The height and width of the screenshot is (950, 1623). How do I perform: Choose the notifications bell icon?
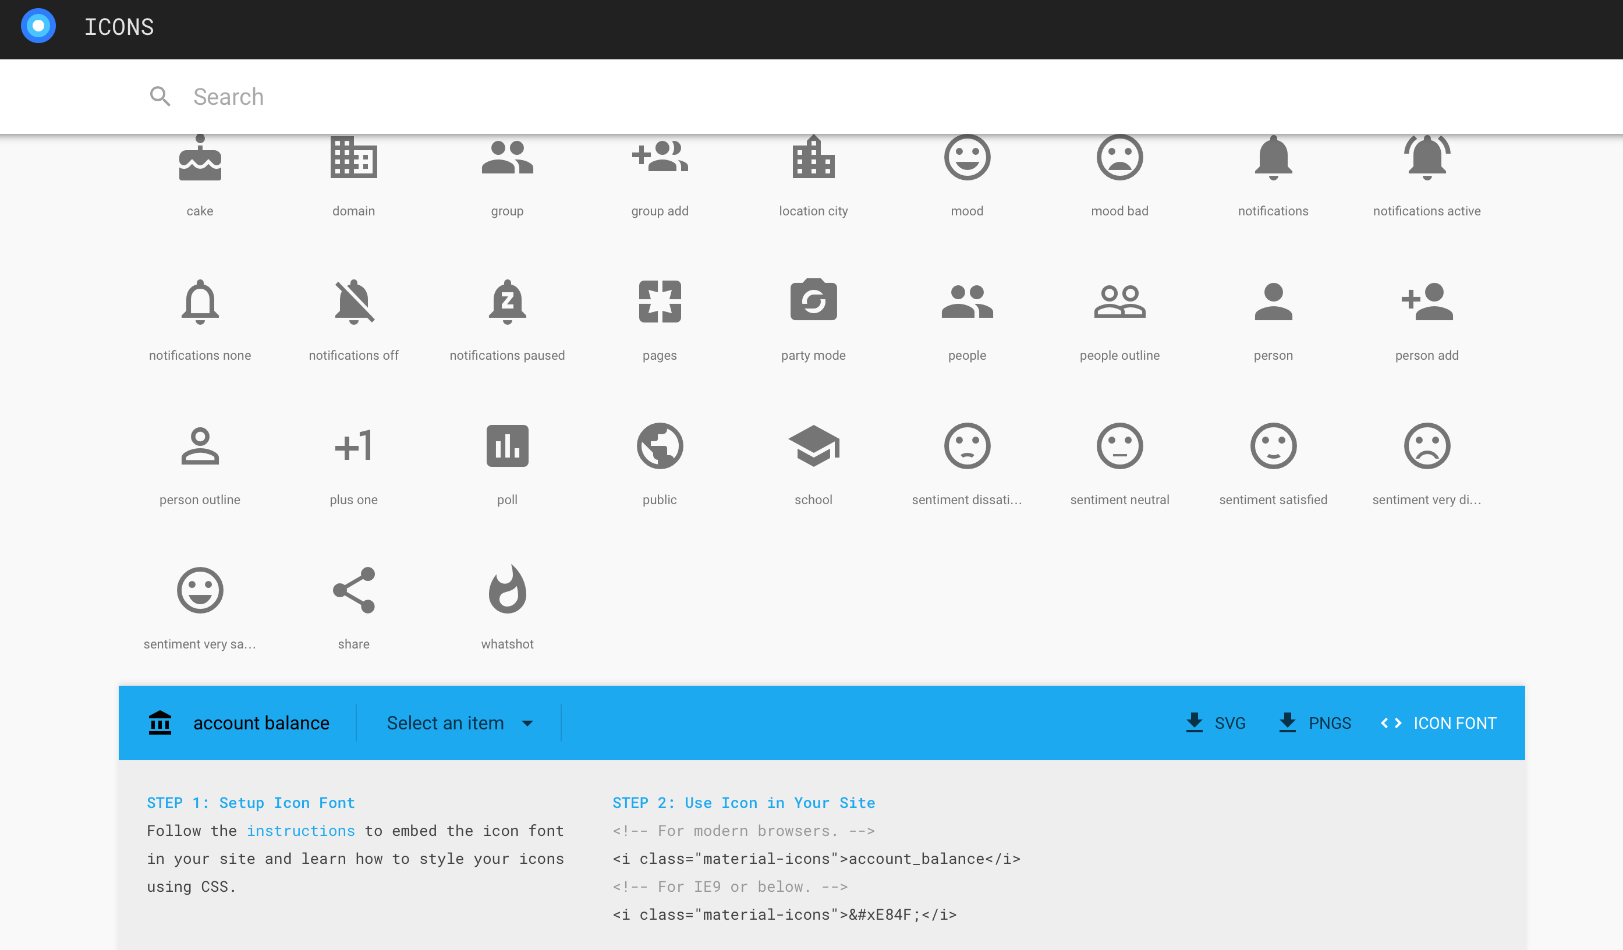[x=1273, y=158]
